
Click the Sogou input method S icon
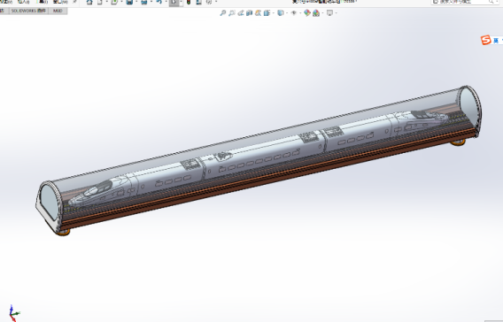tap(485, 40)
